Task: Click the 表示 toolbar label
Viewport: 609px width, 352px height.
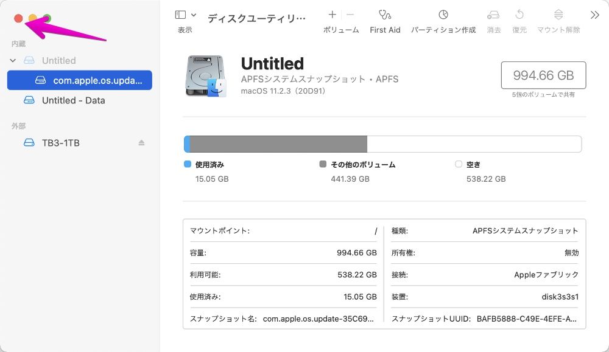Action: tap(185, 30)
